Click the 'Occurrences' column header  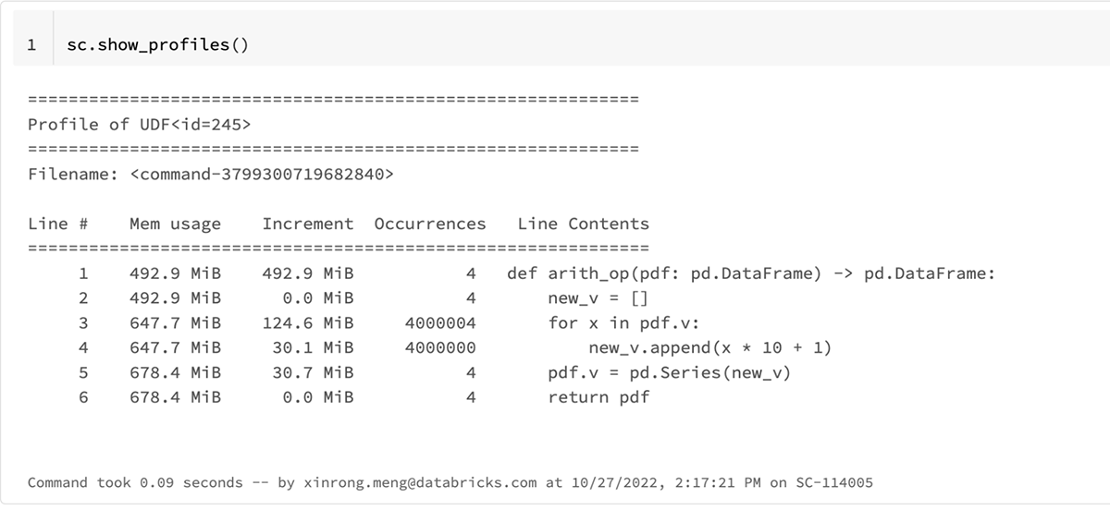pyautogui.click(x=429, y=224)
